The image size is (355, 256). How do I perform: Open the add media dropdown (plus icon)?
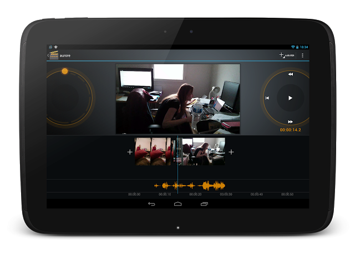pyautogui.click(x=287, y=55)
